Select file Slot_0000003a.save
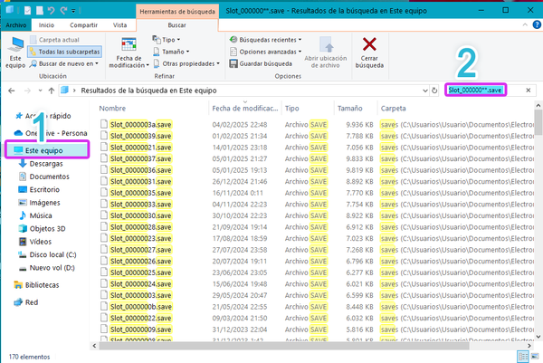Screen dimensions: 543x363 pos(140,125)
